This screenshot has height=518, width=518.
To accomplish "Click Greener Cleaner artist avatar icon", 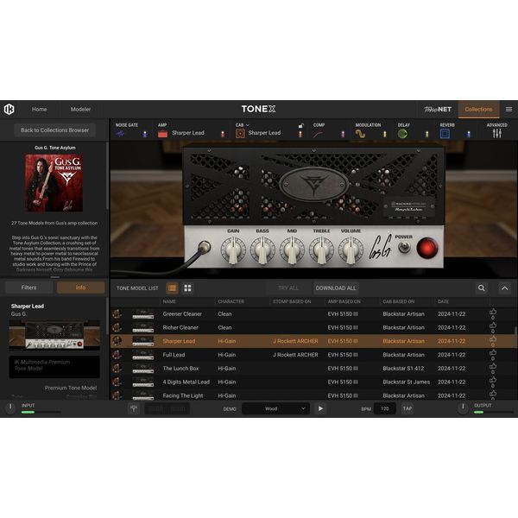I will tap(117, 314).
